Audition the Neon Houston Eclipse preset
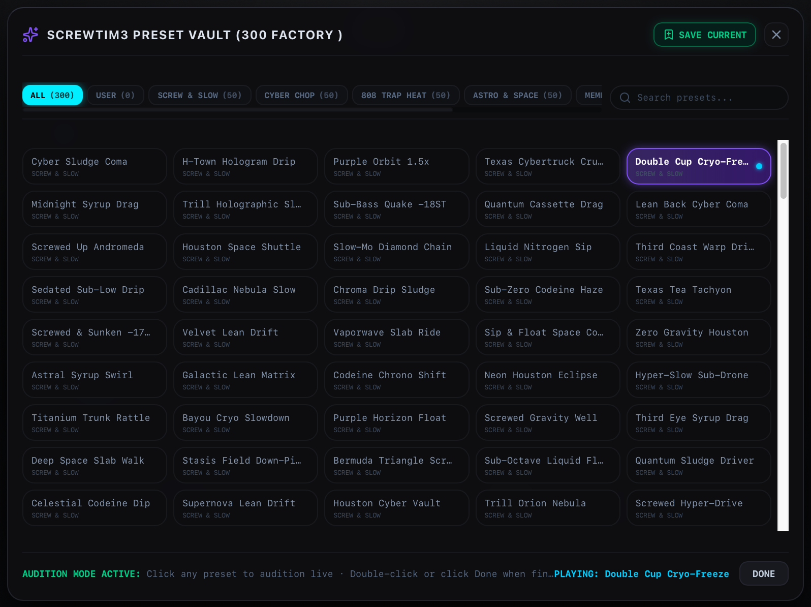 tap(548, 380)
